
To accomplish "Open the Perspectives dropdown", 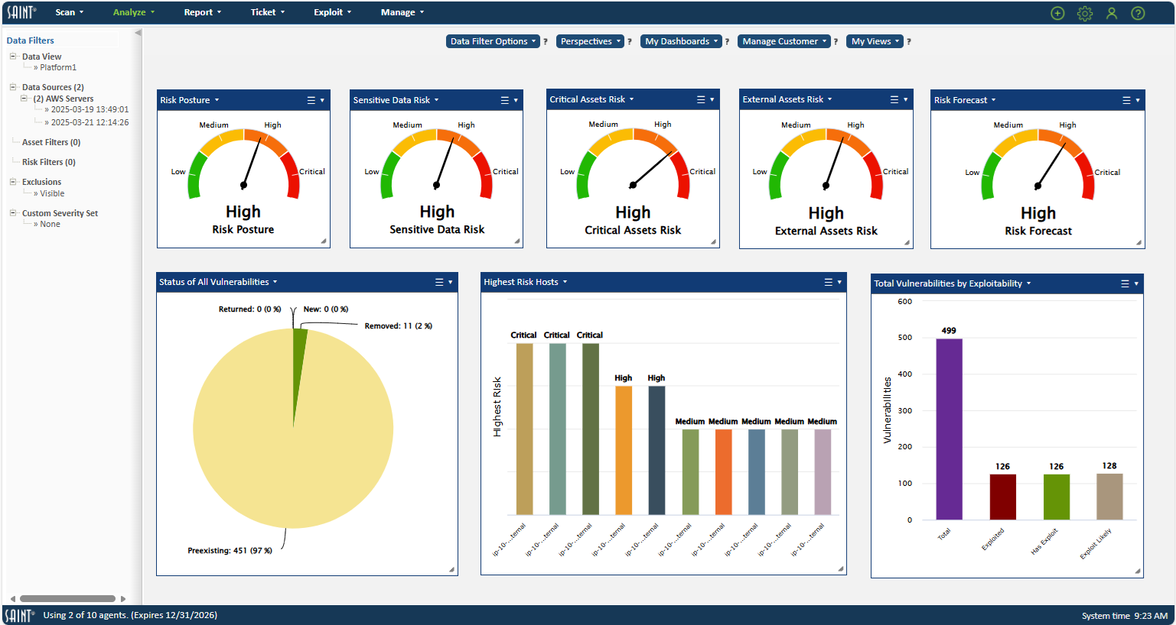I will 590,40.
